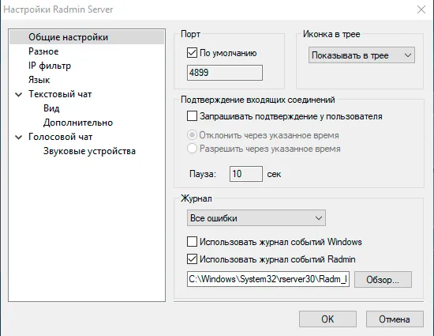The width and height of the screenshot is (434, 336).
Task: Open the Вид page under Текстовый чат
Action: tap(51, 108)
